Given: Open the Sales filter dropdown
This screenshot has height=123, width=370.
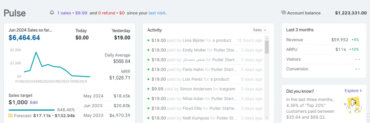Looking at the screenshot, I should pyautogui.click(x=260, y=30).
